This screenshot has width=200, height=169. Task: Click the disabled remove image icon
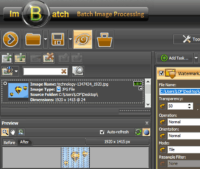click(x=36, y=58)
